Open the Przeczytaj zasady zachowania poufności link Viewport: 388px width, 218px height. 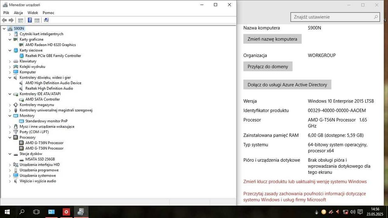(305, 197)
